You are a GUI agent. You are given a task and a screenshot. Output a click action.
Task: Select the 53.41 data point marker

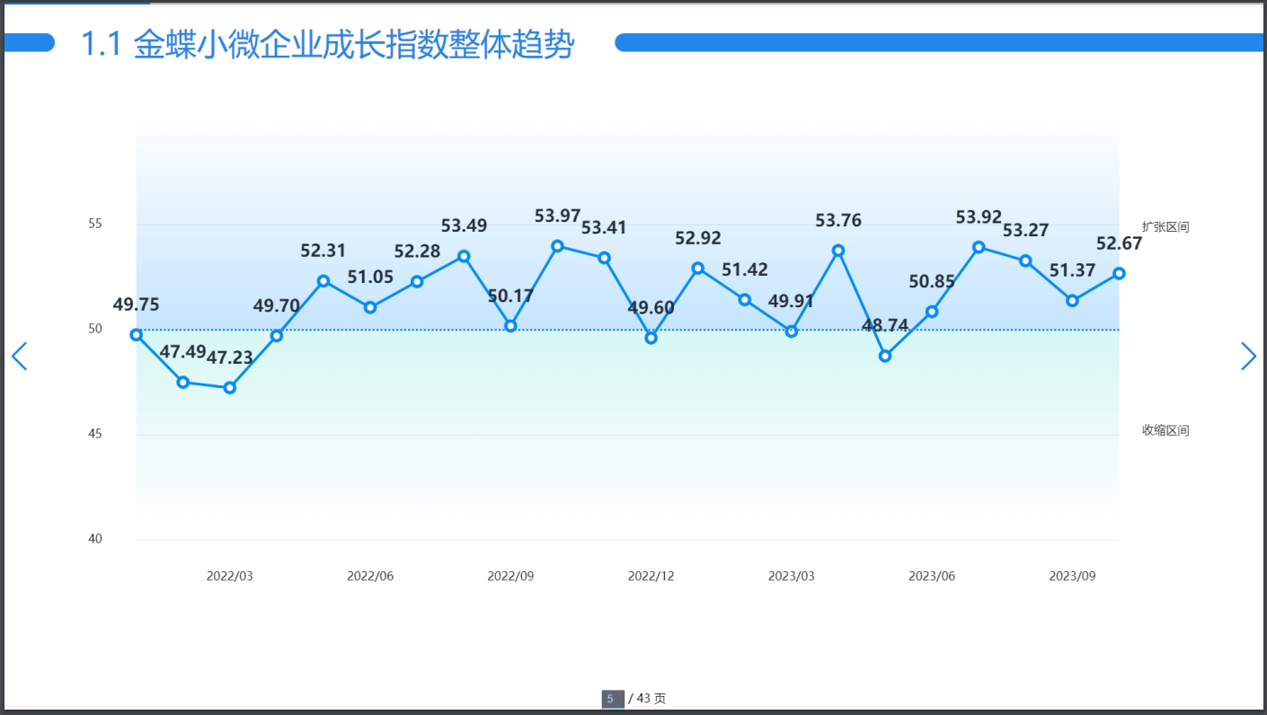[x=605, y=258]
